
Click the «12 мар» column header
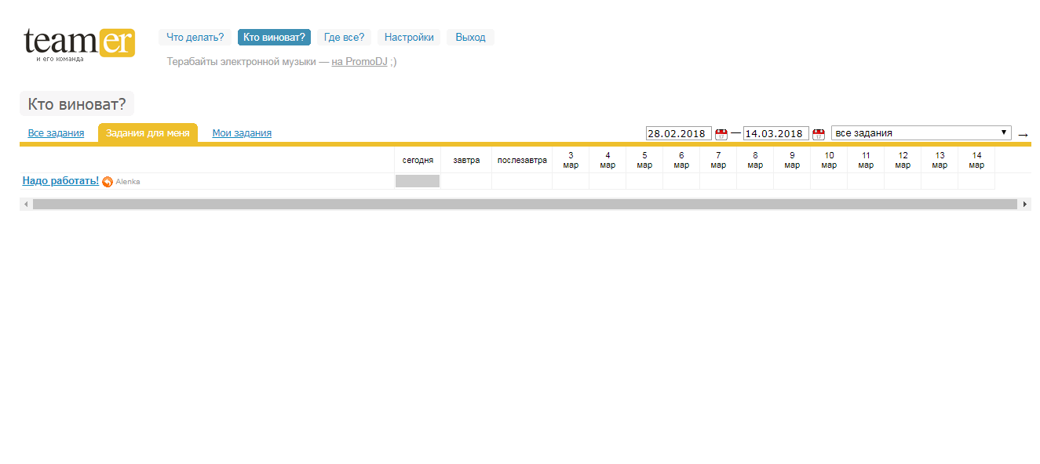point(903,160)
